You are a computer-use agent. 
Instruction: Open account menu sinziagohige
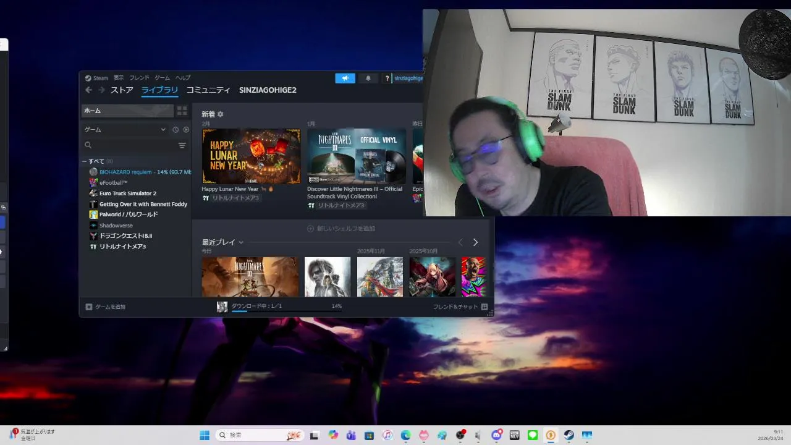pyautogui.click(x=408, y=78)
